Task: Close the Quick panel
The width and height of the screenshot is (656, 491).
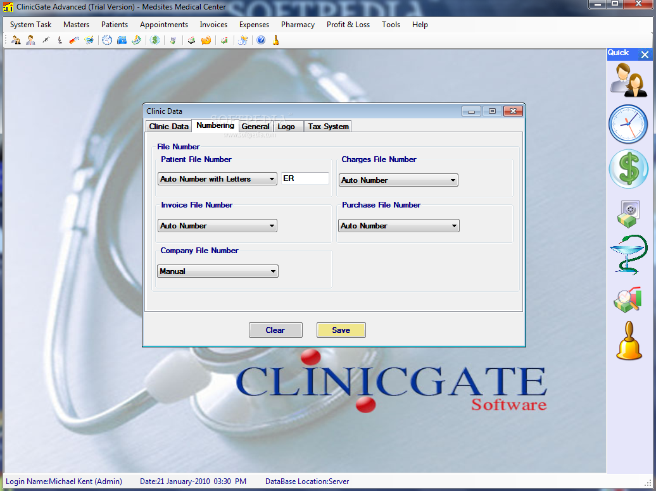Action: click(645, 54)
